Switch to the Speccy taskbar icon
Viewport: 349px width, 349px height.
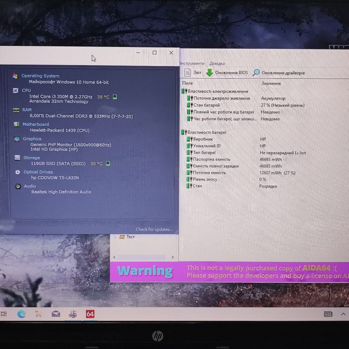coord(73,314)
